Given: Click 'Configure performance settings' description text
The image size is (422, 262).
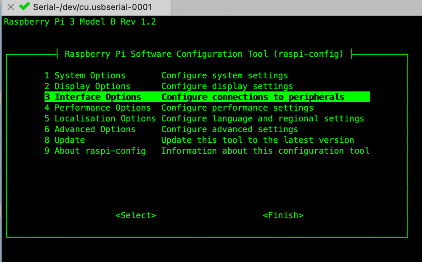Looking at the screenshot, I should pyautogui.click(x=237, y=108).
